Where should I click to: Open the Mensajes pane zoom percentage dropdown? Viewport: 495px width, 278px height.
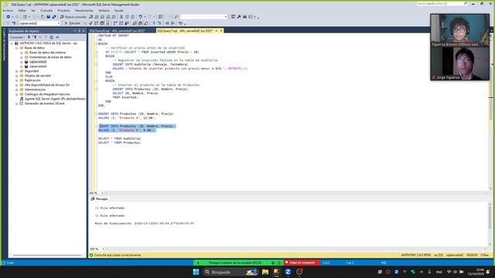(103, 249)
